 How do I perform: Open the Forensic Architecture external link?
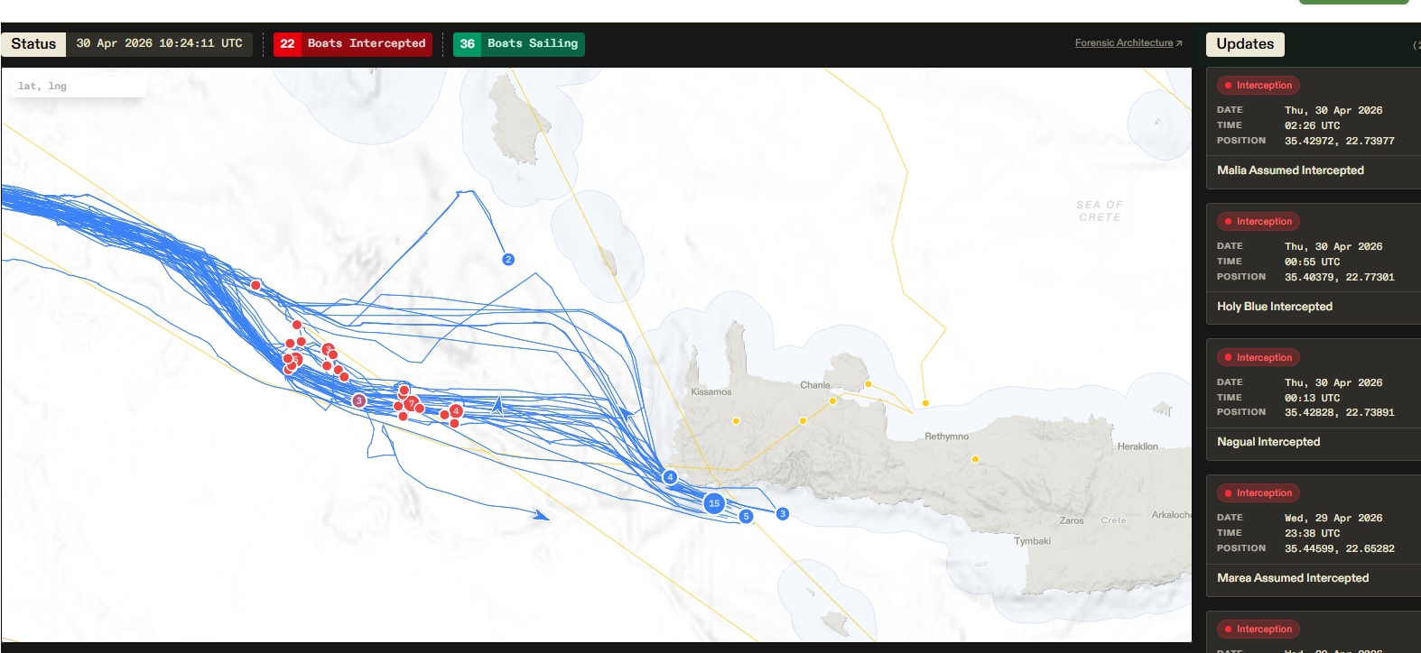coord(1128,43)
